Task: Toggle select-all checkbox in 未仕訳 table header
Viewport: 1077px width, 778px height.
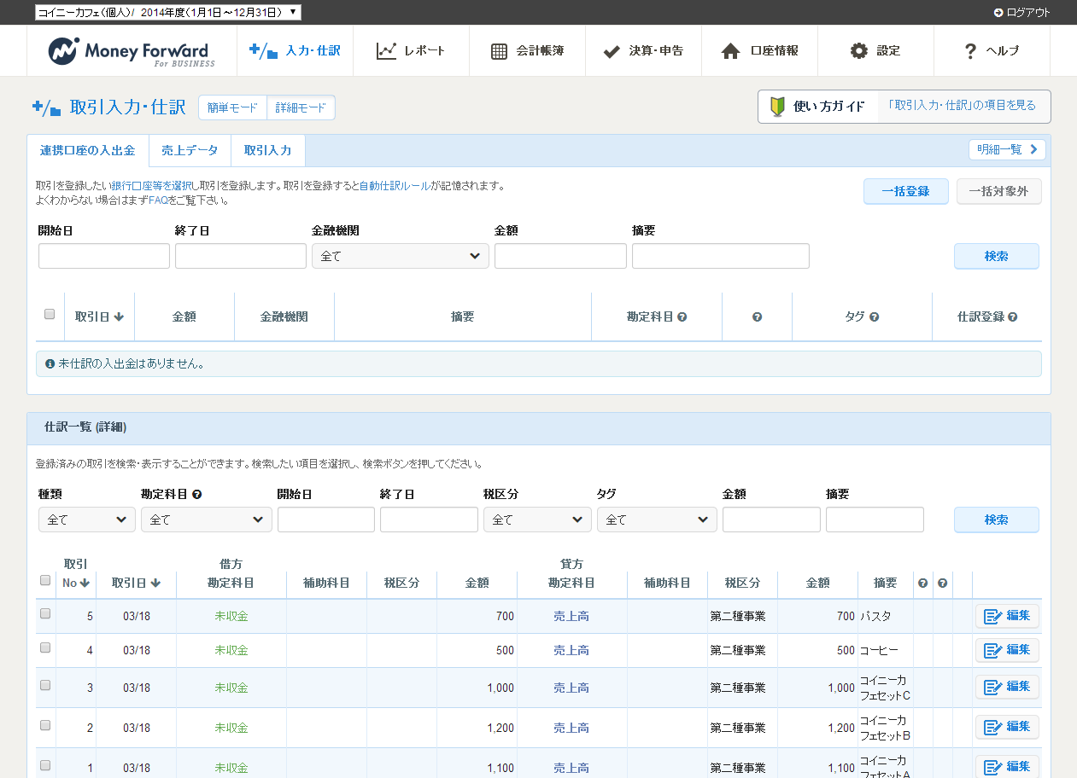Action: 50,314
